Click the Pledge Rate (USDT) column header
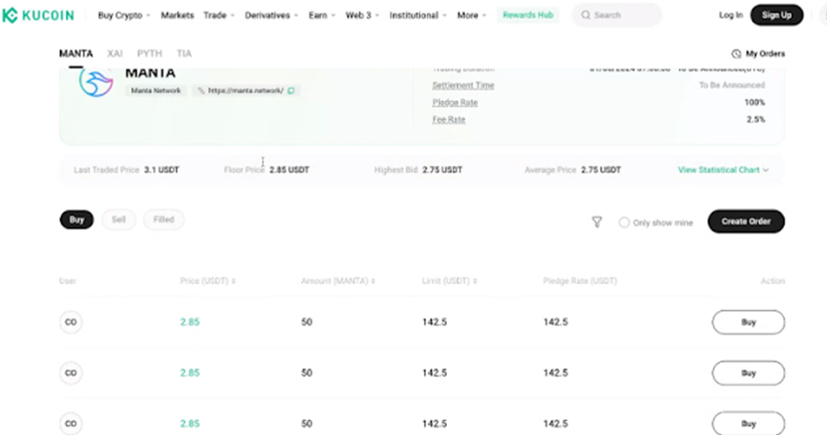827x435 pixels. coord(580,281)
